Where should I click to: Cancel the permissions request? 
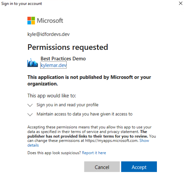click(x=102, y=167)
